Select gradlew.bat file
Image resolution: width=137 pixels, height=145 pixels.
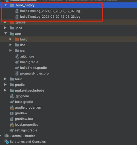click(x=24, y=119)
